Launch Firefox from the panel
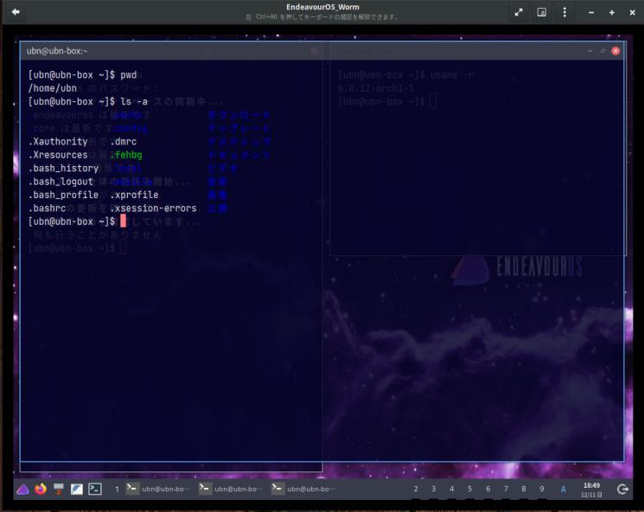 tap(41, 489)
